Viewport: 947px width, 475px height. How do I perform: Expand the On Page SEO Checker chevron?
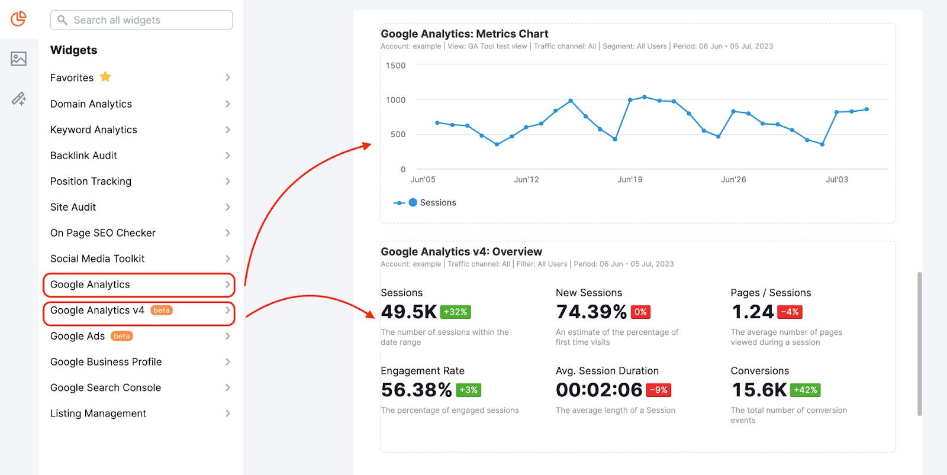[228, 233]
